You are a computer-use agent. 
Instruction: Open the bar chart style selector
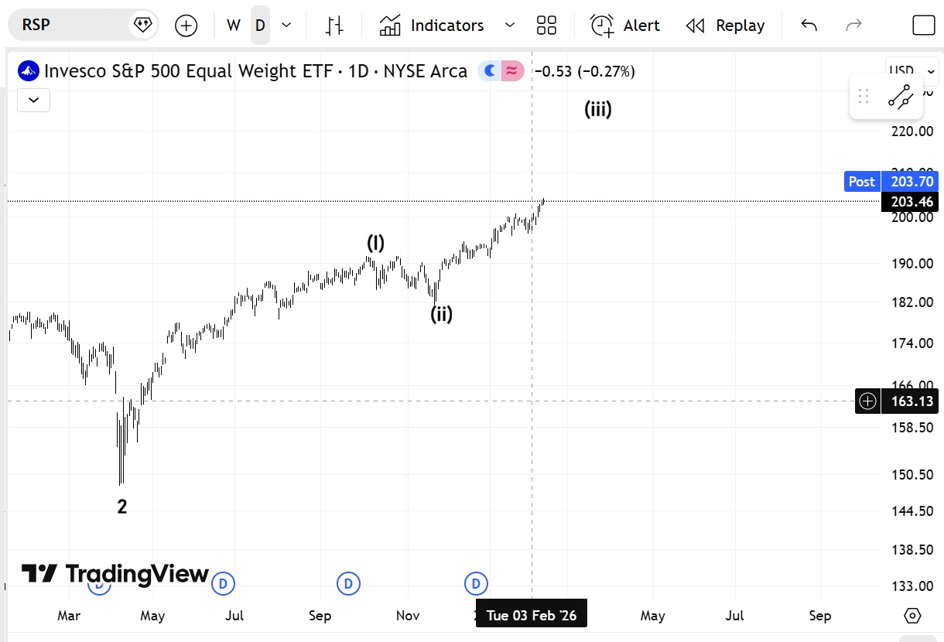[x=334, y=26]
